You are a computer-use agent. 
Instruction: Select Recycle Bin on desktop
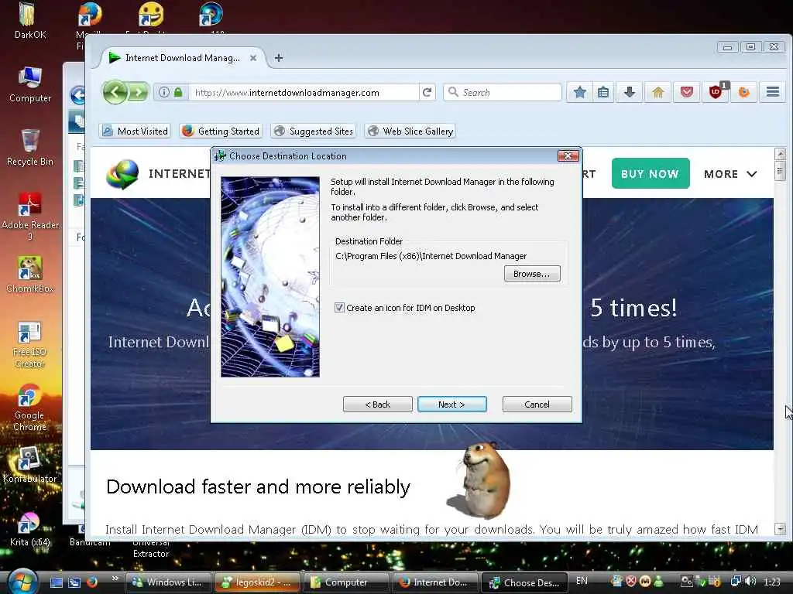(30, 147)
